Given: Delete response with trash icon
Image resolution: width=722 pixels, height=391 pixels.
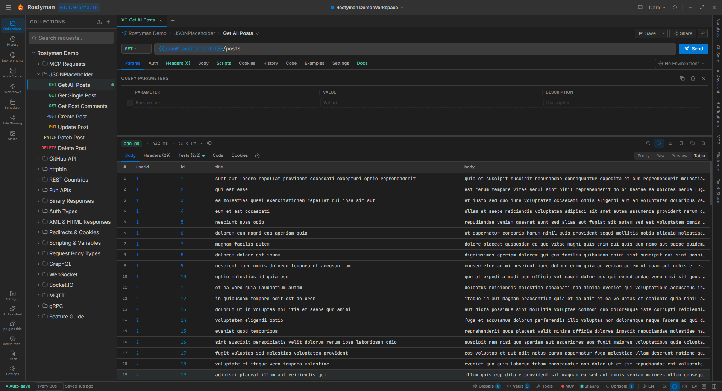Looking at the screenshot, I should tap(703, 143).
